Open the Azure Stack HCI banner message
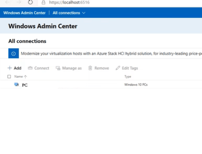Viewport: 202px width, 154px height. click(111, 53)
